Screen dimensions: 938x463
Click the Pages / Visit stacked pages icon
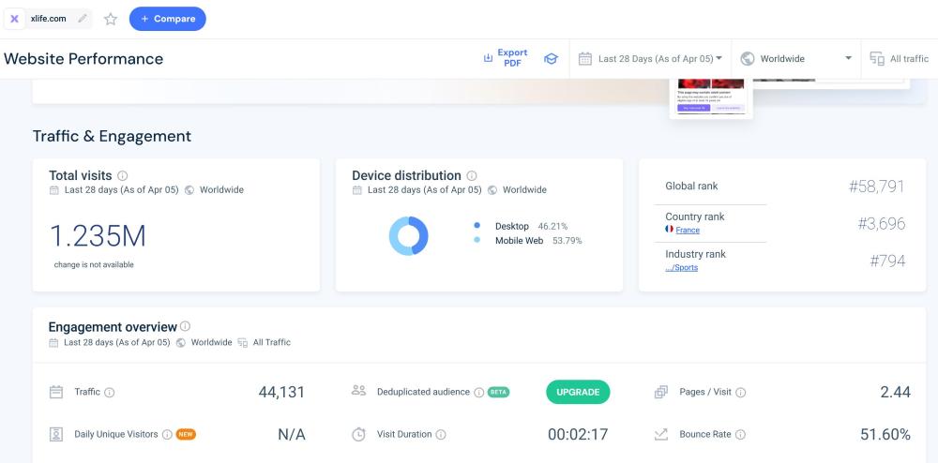click(x=661, y=392)
